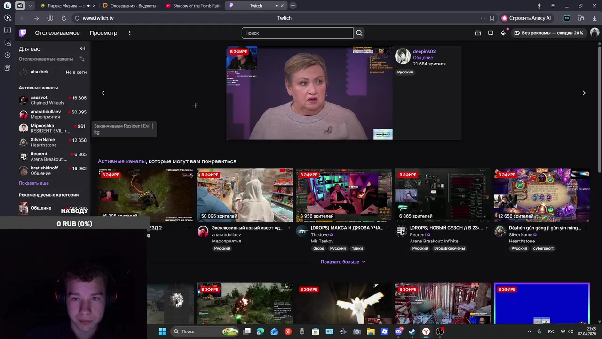Show previous featured stream
The image size is (602, 339).
[x=103, y=93]
